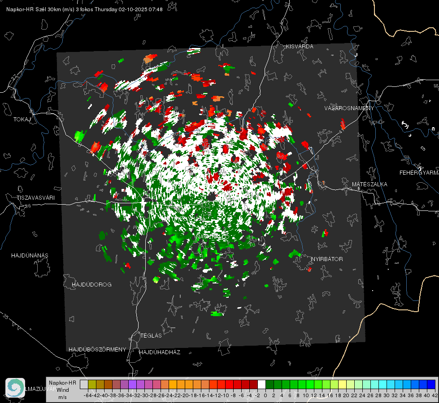
Task: Click the MÁTÉSZALKA town label
Action: point(369,184)
